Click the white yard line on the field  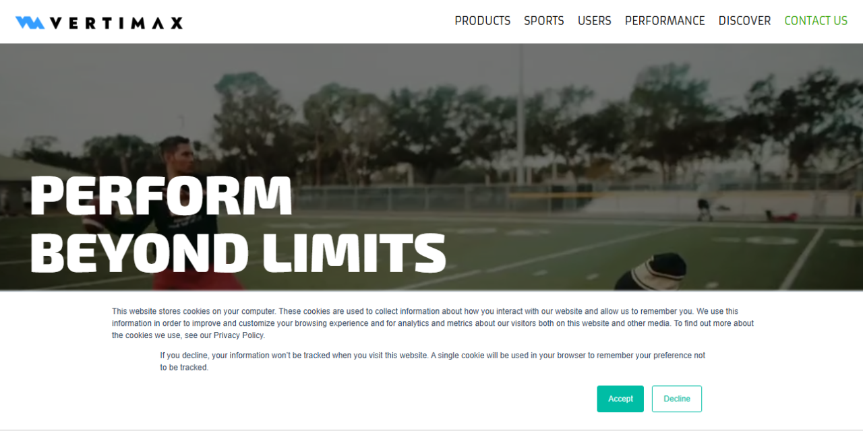[x=802, y=259]
